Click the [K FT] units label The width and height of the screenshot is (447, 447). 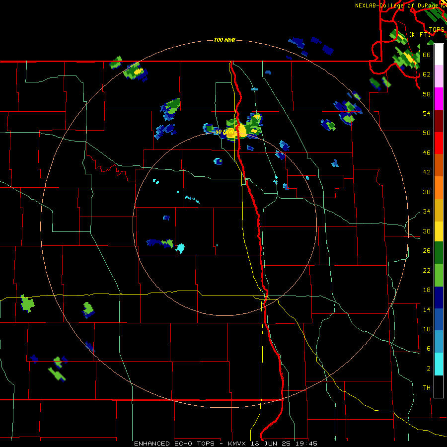pos(420,34)
